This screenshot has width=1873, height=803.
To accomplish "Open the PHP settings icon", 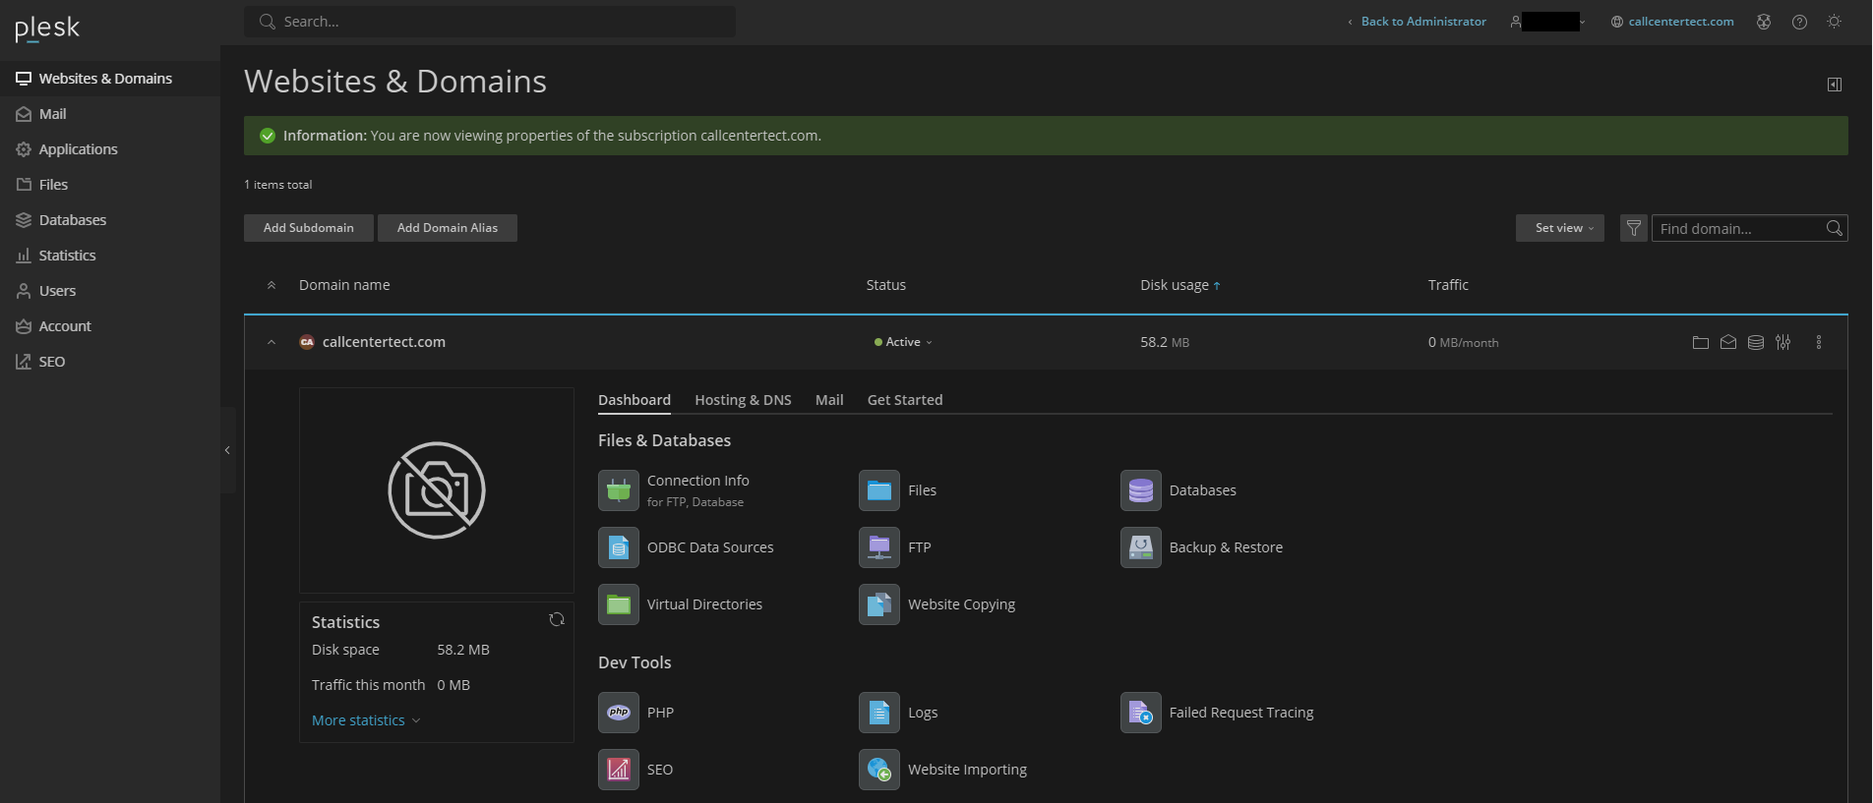I will point(618,713).
